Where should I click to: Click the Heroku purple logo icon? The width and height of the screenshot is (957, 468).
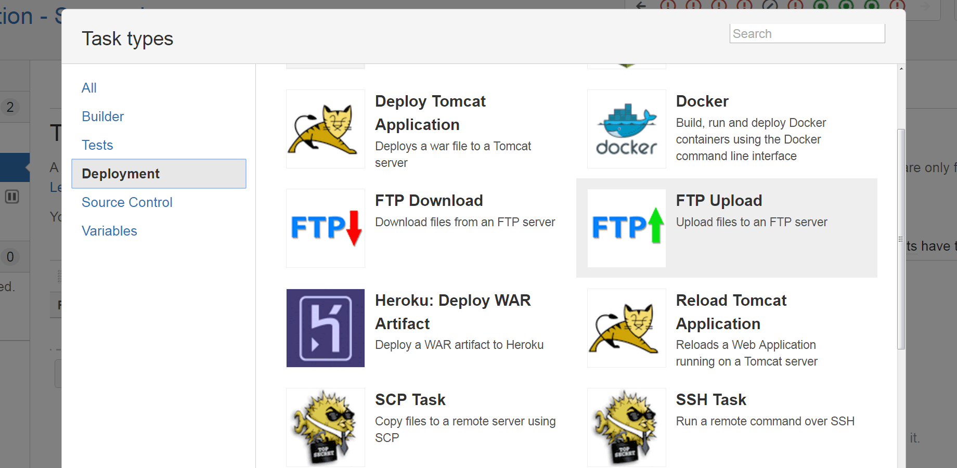[x=326, y=328]
